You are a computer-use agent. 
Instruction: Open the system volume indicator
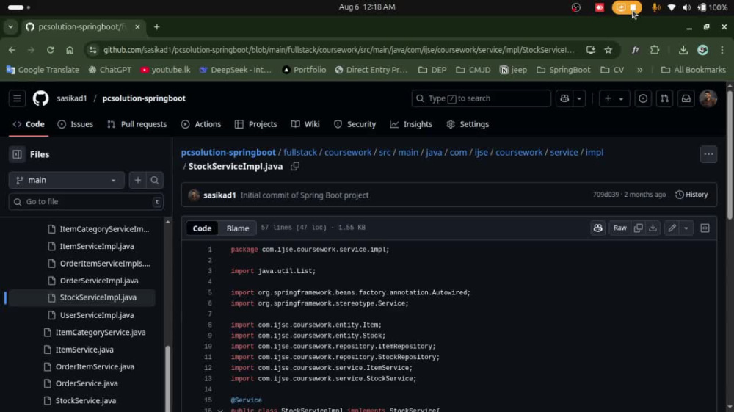pos(686,7)
